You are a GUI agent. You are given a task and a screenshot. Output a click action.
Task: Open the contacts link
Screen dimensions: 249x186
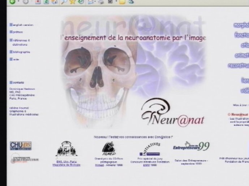[17, 82]
